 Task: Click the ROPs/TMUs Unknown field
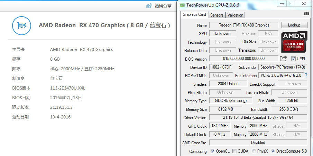pyautogui.click(x=221, y=75)
